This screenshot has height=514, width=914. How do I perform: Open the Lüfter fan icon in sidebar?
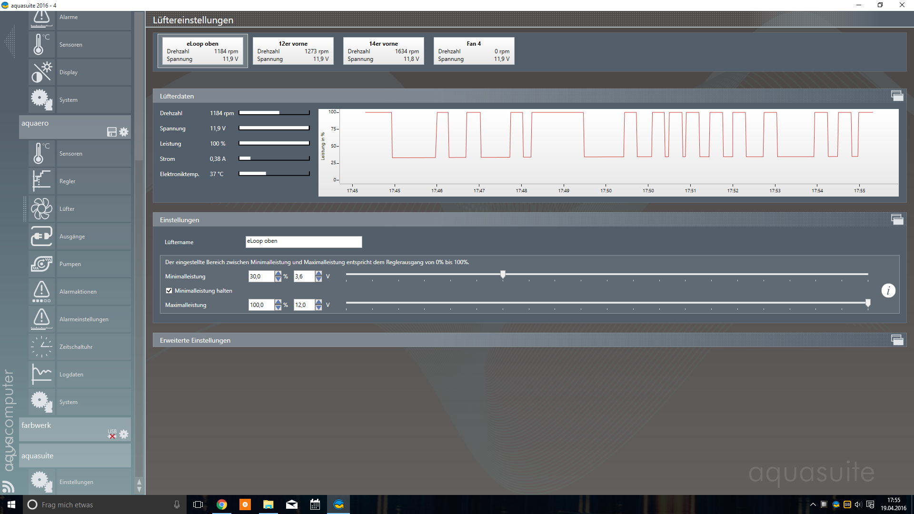[41, 209]
